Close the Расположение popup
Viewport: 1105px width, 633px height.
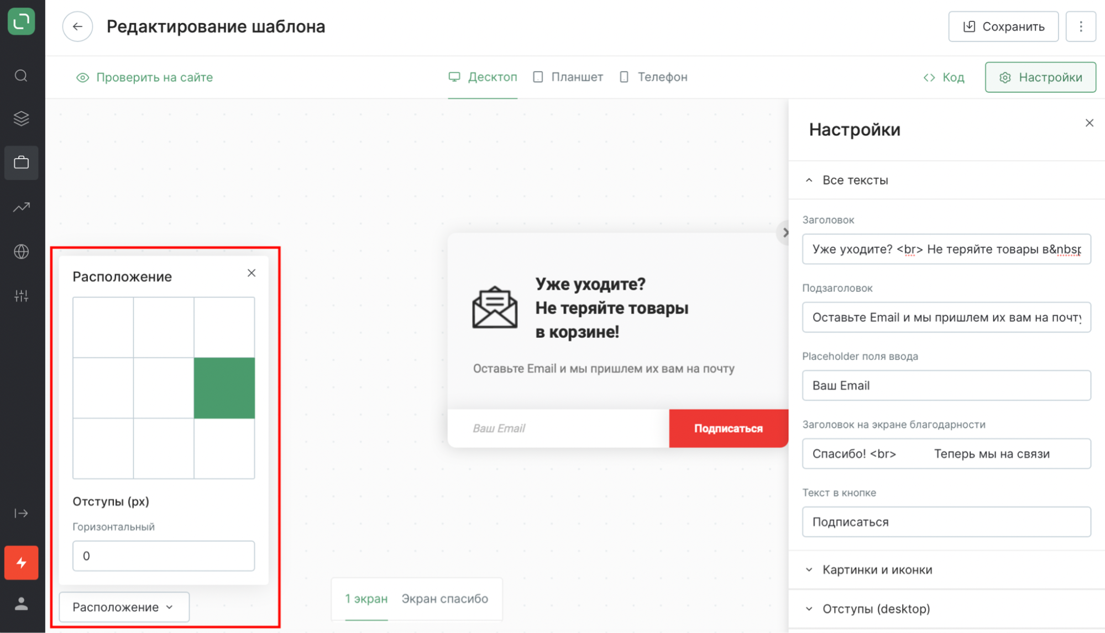point(252,273)
